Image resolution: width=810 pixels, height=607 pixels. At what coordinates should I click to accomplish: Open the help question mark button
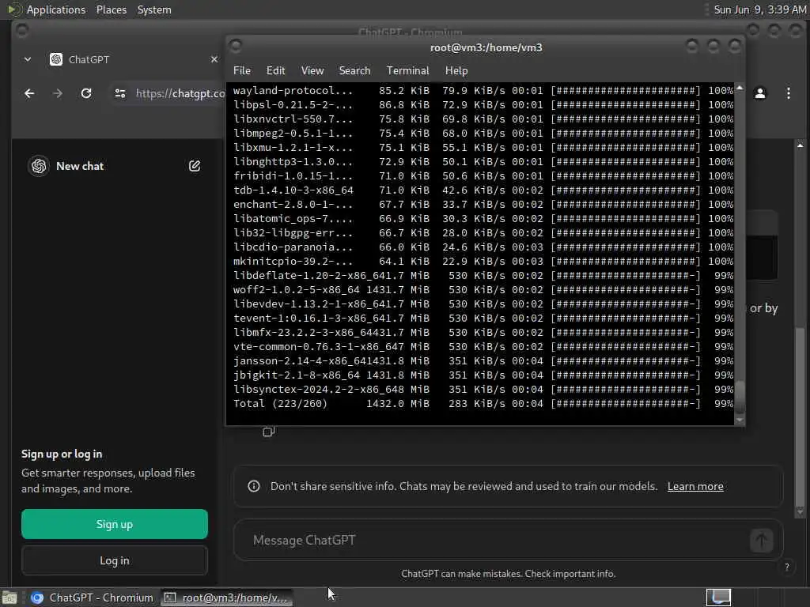pos(787,567)
